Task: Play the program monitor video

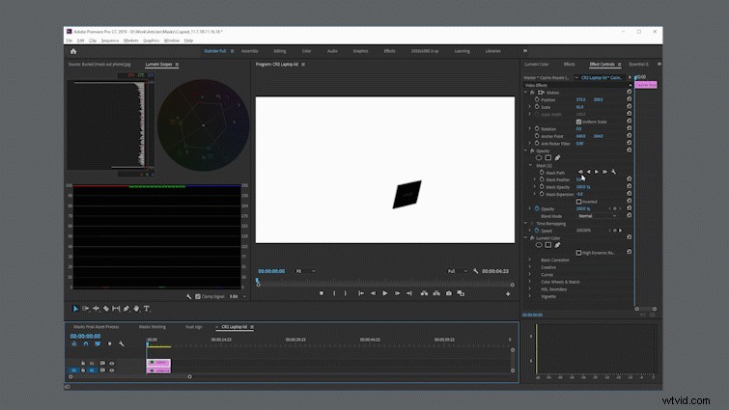Action: tap(385, 293)
